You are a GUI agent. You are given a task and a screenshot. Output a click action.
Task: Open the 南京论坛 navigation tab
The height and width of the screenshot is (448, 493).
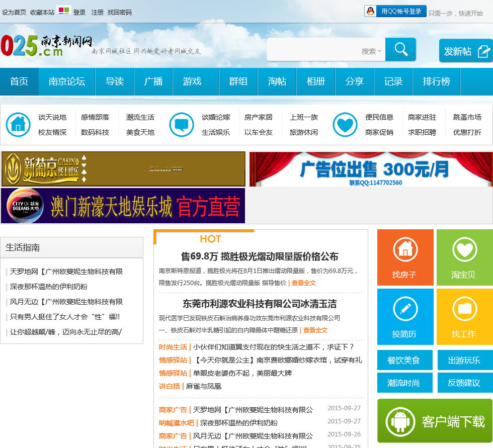67,81
